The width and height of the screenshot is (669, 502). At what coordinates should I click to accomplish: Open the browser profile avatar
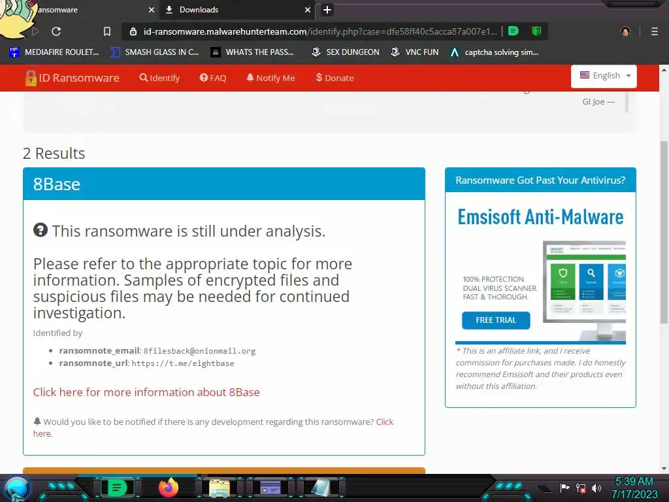pos(625,31)
